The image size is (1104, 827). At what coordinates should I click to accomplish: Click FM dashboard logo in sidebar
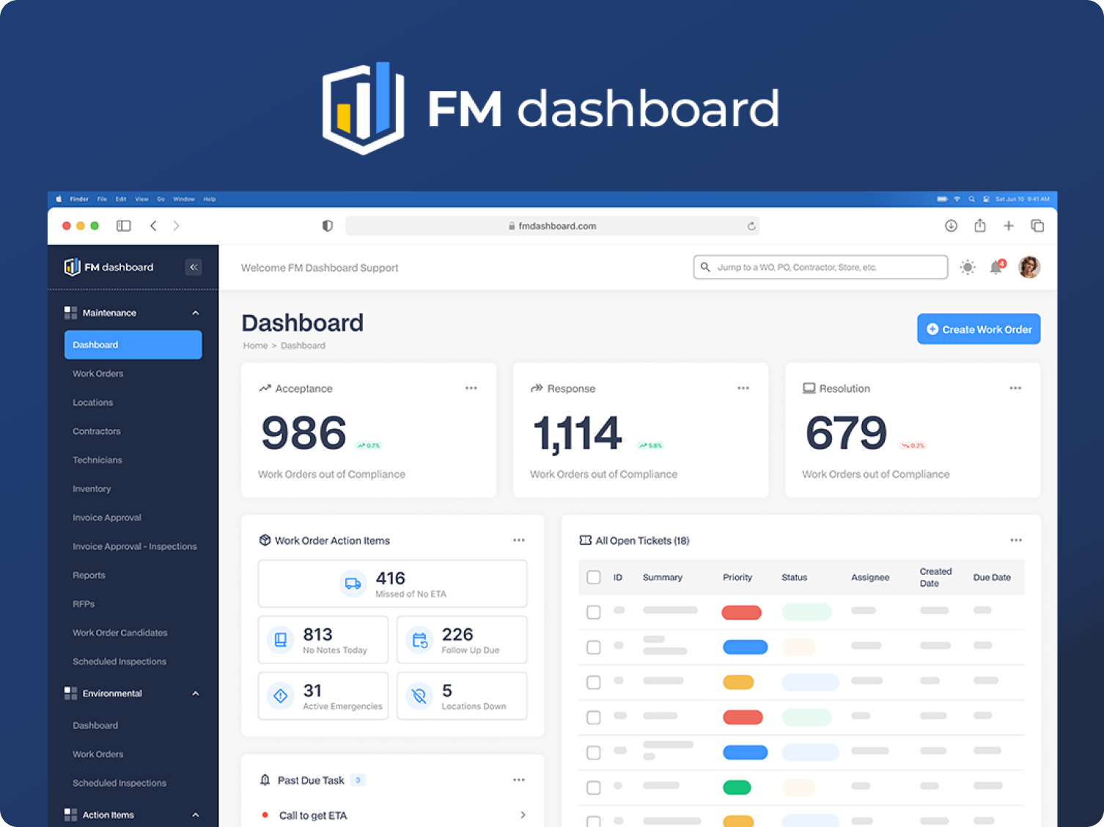(109, 267)
